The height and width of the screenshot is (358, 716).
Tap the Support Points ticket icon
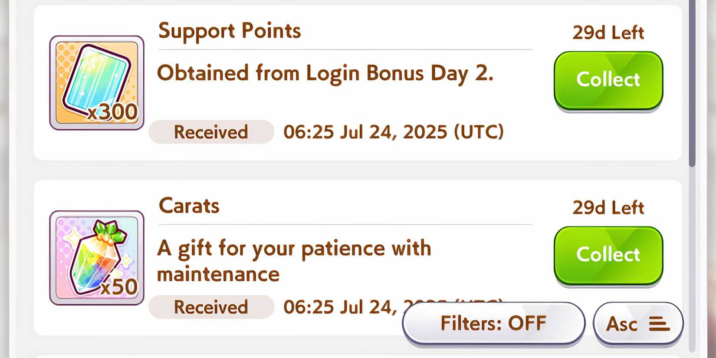tap(96, 78)
